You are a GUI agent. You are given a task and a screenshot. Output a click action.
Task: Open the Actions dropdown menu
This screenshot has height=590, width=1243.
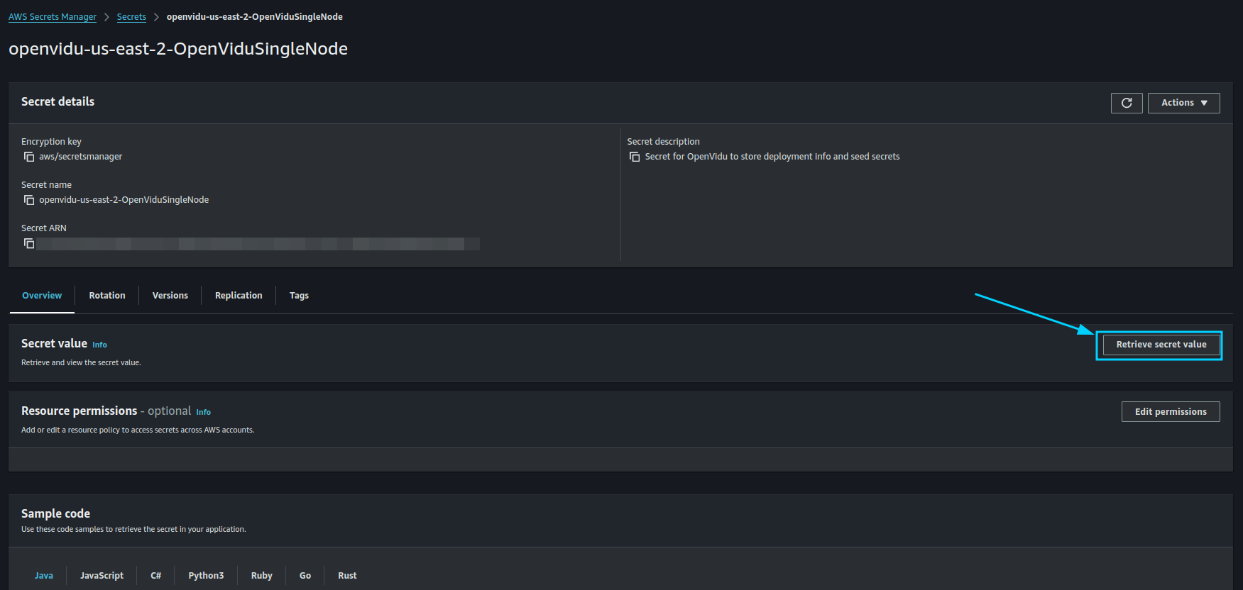(x=1183, y=103)
